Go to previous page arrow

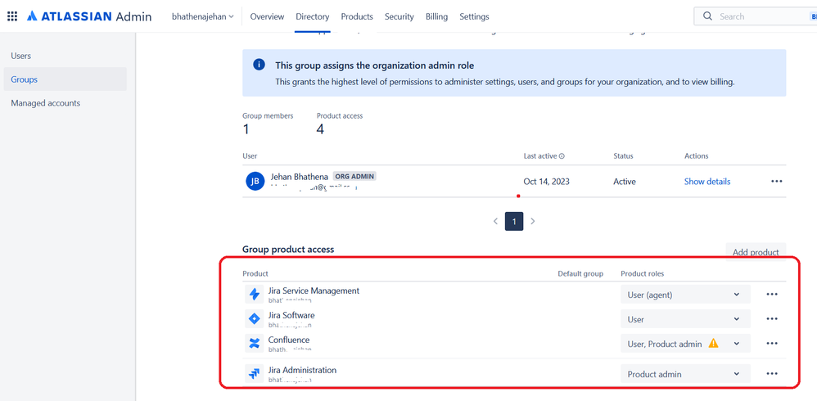pyautogui.click(x=495, y=221)
